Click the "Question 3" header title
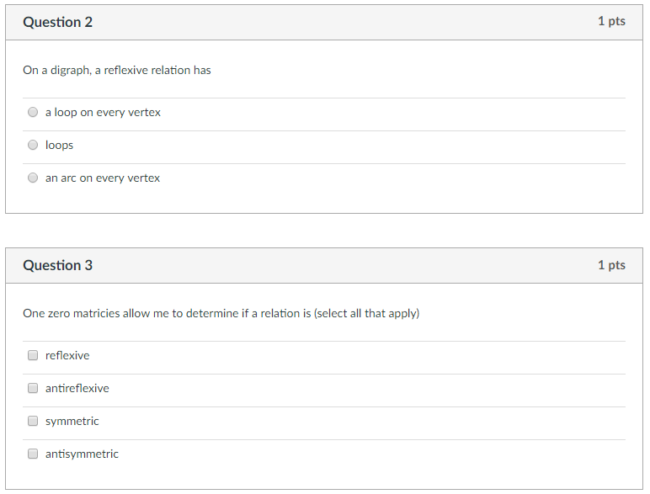Viewport: 650px width, 494px height. (x=58, y=265)
